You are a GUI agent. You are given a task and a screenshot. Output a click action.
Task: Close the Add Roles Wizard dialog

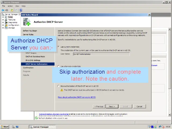[x=149, y=15]
